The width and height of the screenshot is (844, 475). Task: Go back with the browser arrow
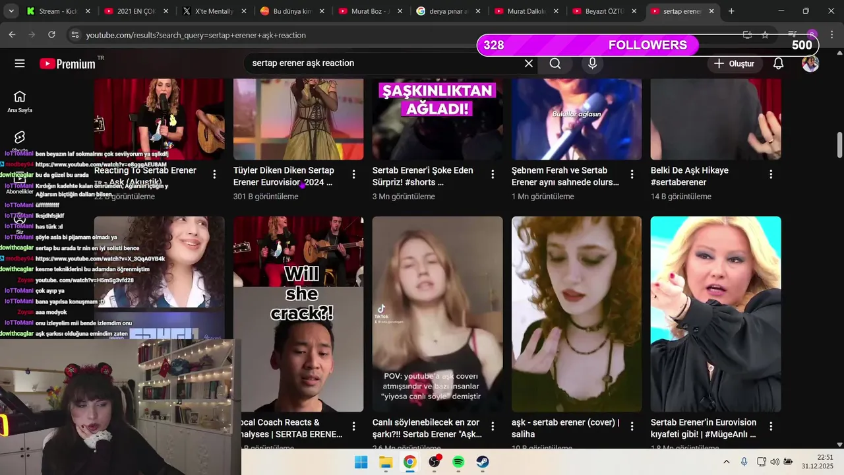coord(12,35)
